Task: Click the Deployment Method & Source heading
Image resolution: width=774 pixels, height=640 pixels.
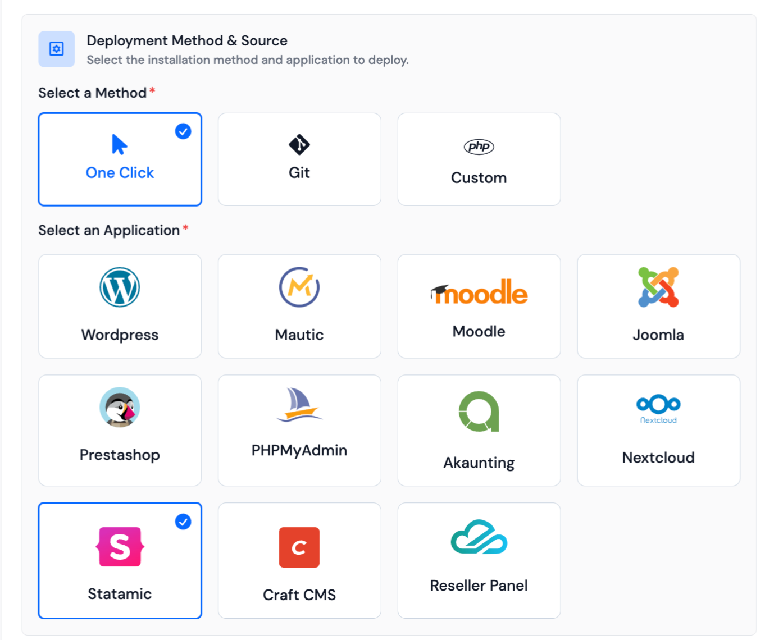Action: tap(187, 40)
